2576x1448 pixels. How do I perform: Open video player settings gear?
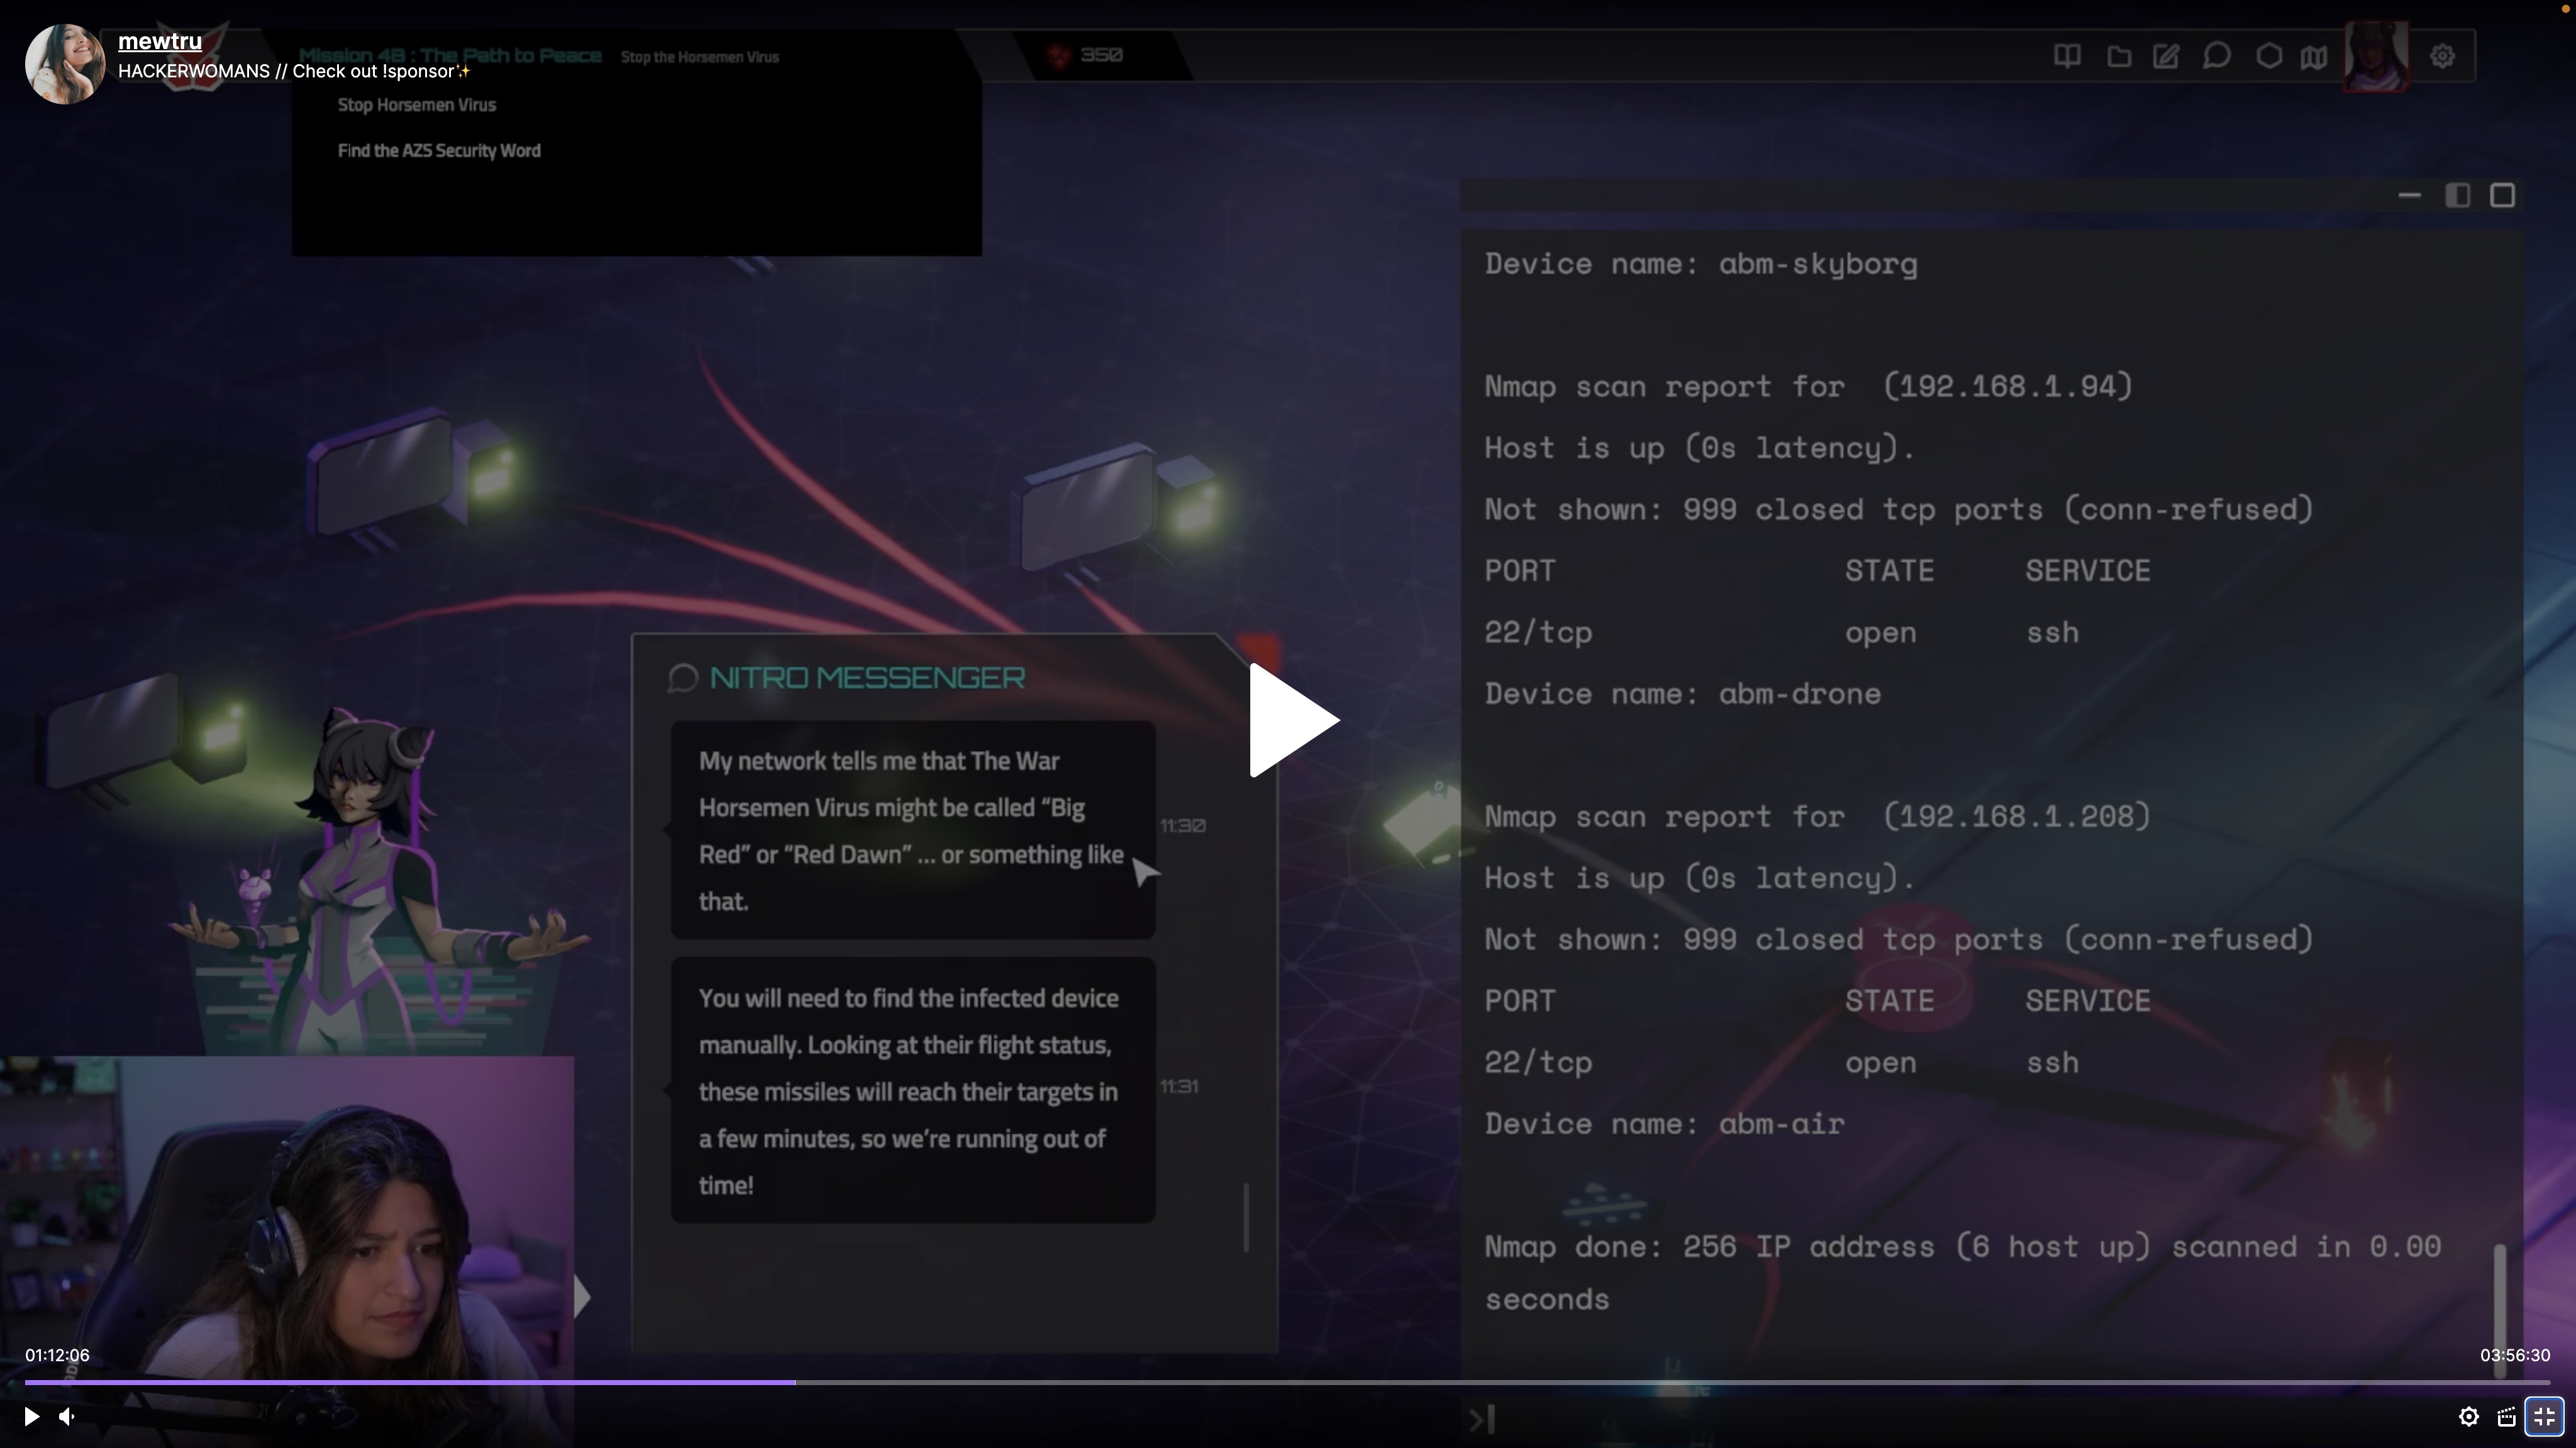[2468, 1416]
